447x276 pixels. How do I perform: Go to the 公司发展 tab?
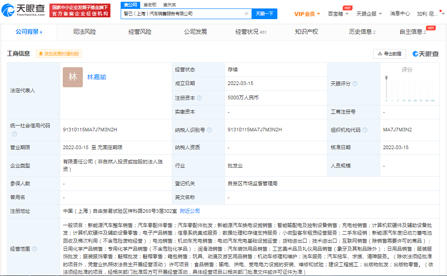coord(195,32)
